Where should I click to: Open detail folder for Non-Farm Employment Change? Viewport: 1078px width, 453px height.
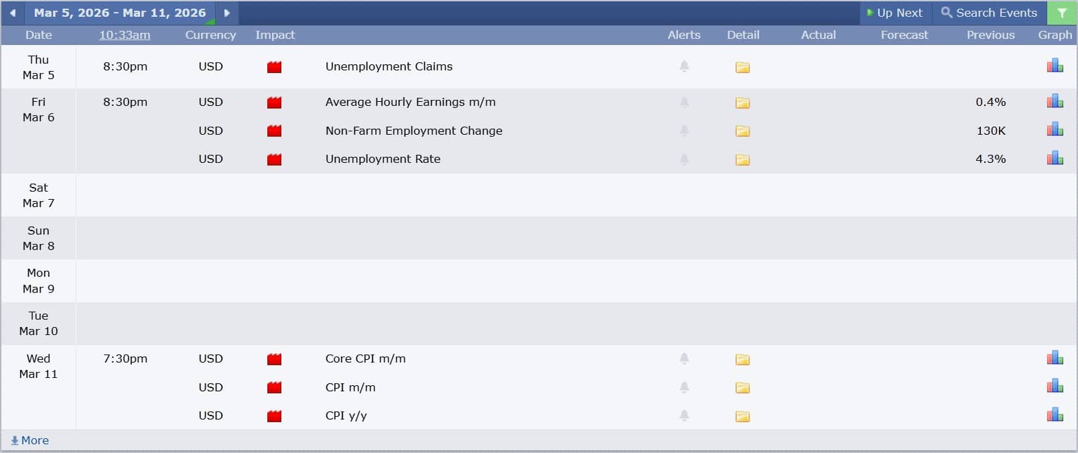pos(742,131)
